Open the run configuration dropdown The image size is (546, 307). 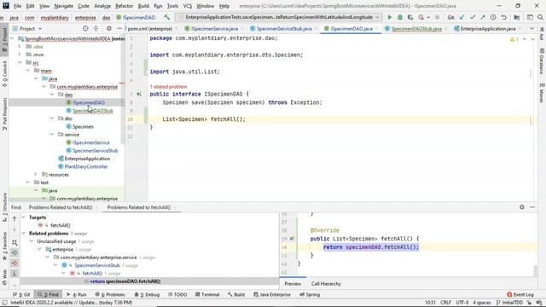coord(377,17)
